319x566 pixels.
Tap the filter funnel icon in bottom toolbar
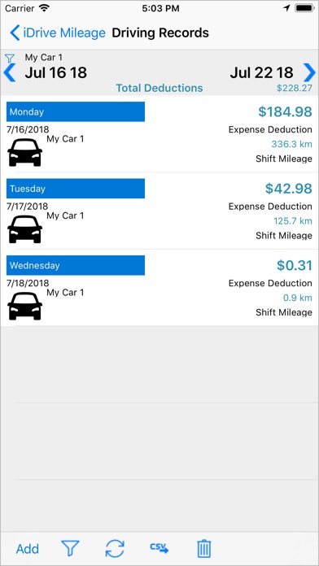(x=70, y=549)
